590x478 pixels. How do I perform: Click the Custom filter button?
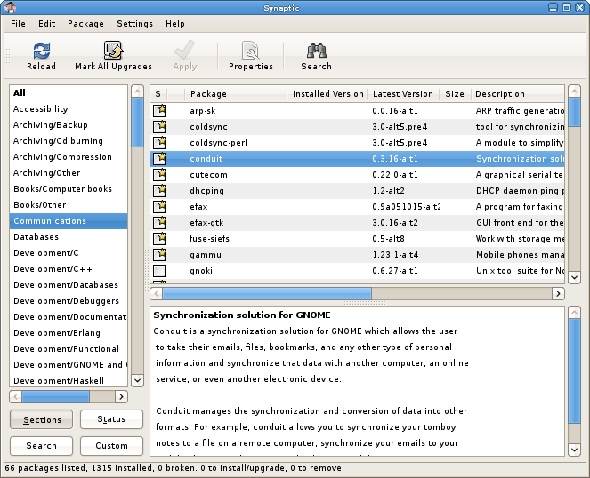[x=111, y=446]
